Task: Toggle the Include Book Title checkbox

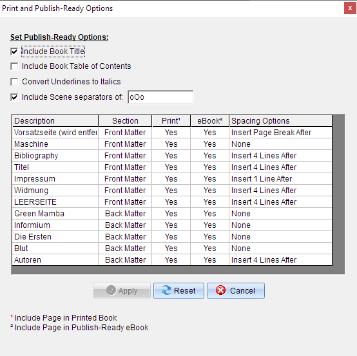Action: coord(14,52)
